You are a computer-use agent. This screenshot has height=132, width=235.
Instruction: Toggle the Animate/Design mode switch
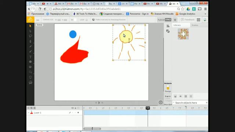coord(168,87)
